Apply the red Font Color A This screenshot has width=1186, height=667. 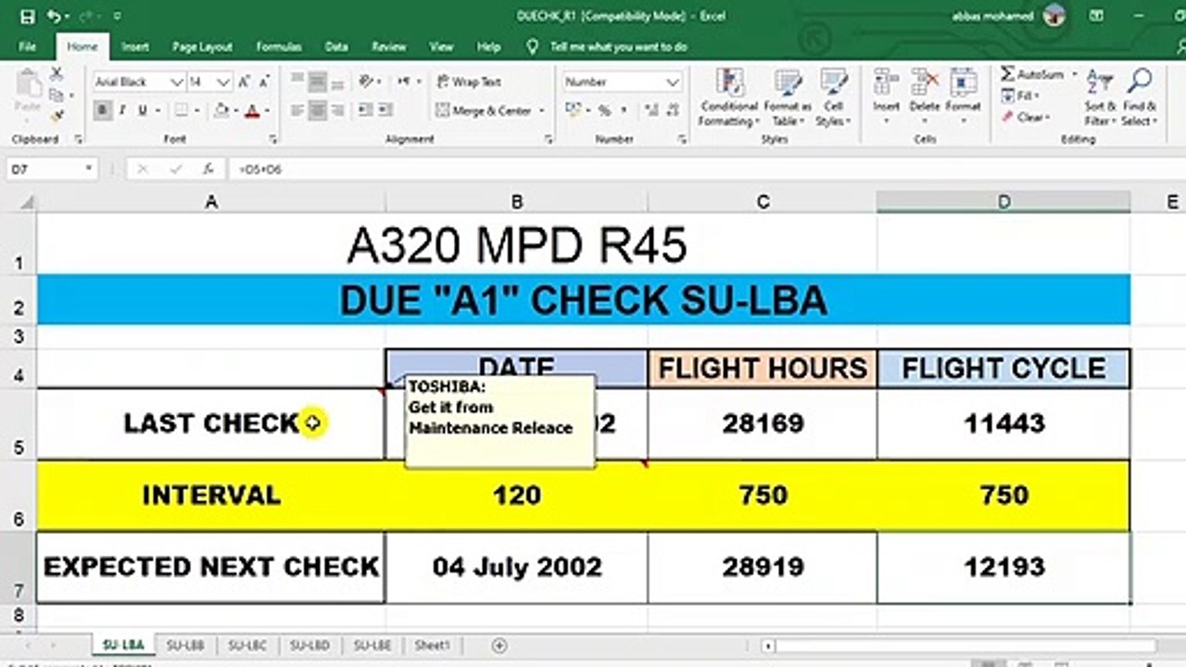coord(252,110)
